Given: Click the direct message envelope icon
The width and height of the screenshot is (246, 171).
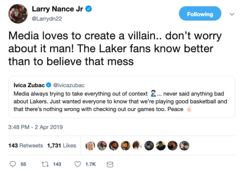Looking at the screenshot, I should tap(110, 164).
